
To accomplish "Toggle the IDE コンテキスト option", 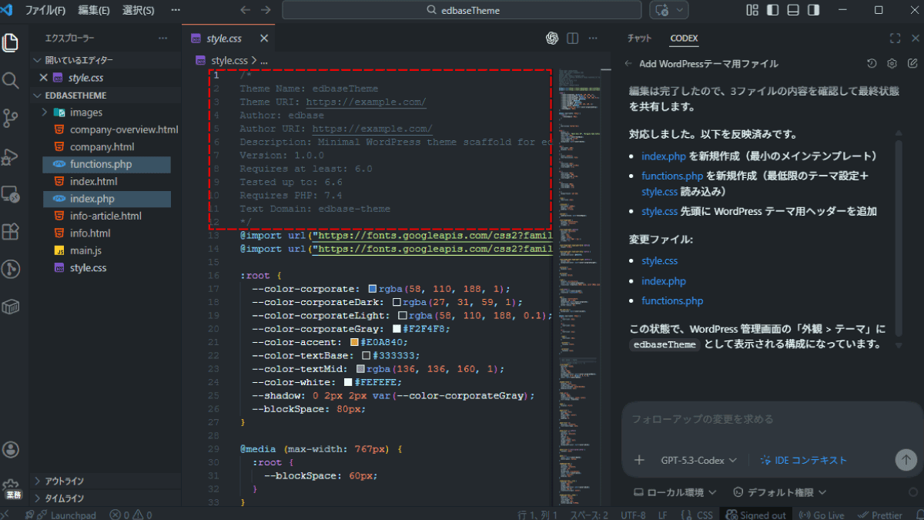I will [803, 460].
